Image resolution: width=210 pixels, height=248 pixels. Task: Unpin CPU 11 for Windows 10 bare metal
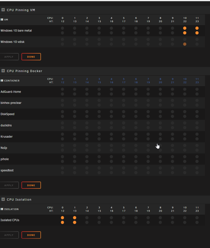197,28
